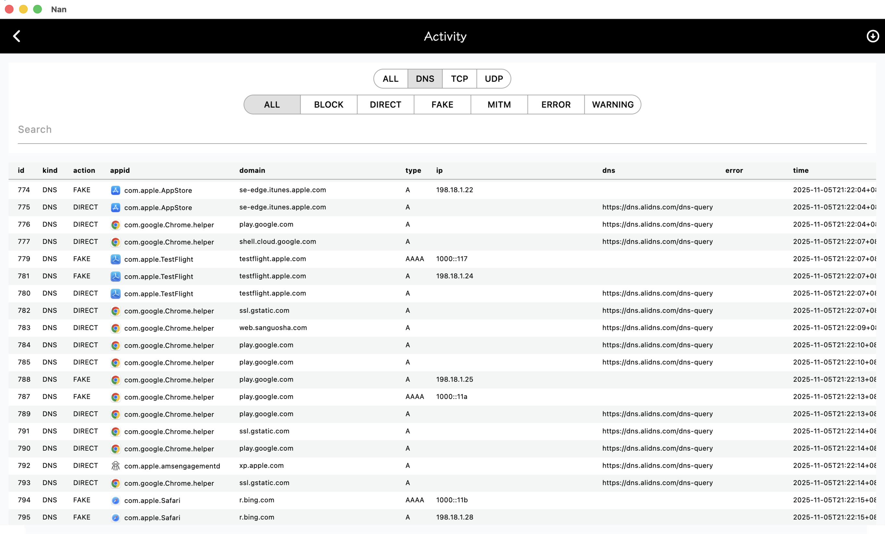Click the back arrow icon
The image size is (885, 534).
point(17,36)
